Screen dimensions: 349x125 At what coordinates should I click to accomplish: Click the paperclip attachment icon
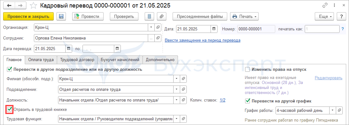[162, 16]
